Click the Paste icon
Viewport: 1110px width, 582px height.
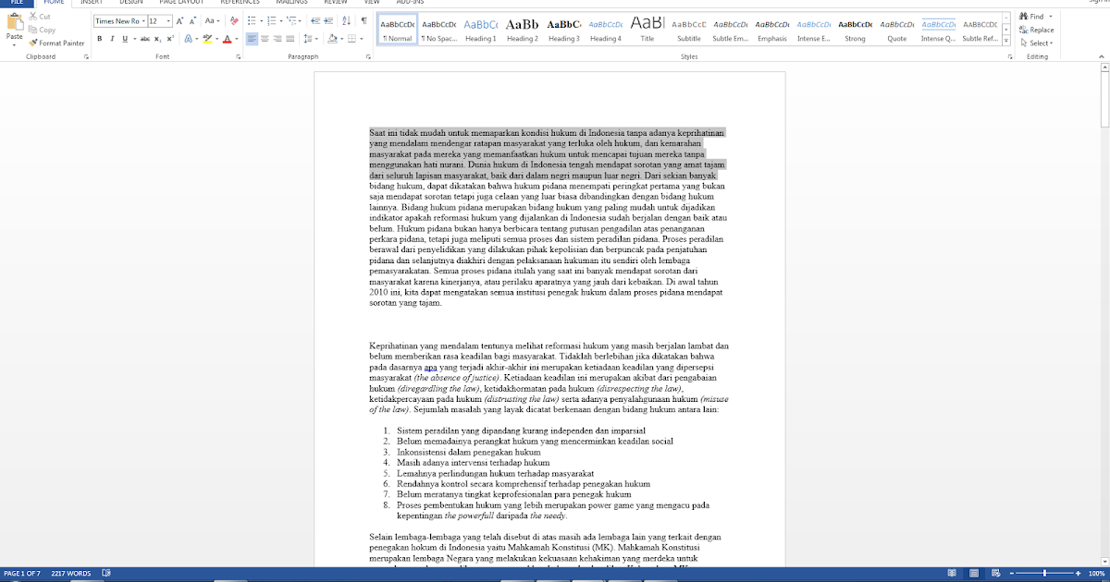pyautogui.click(x=15, y=22)
